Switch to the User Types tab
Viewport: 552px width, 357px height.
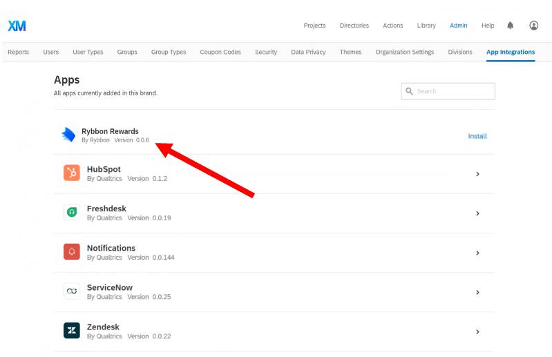tap(88, 52)
